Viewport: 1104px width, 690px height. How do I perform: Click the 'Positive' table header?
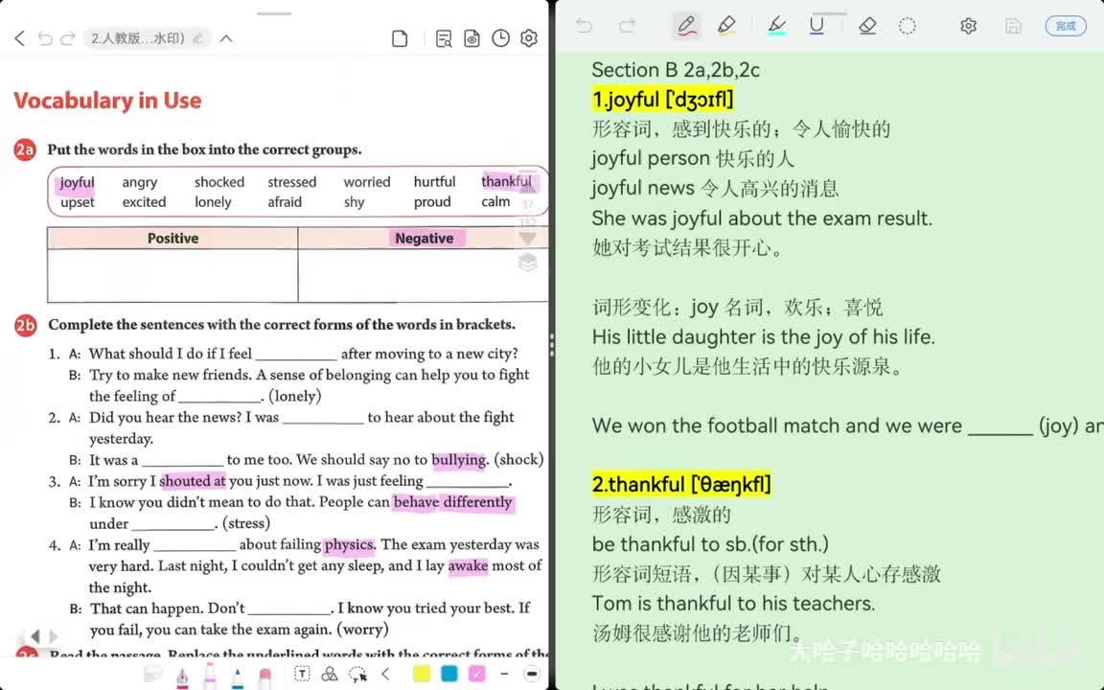pyautogui.click(x=172, y=238)
